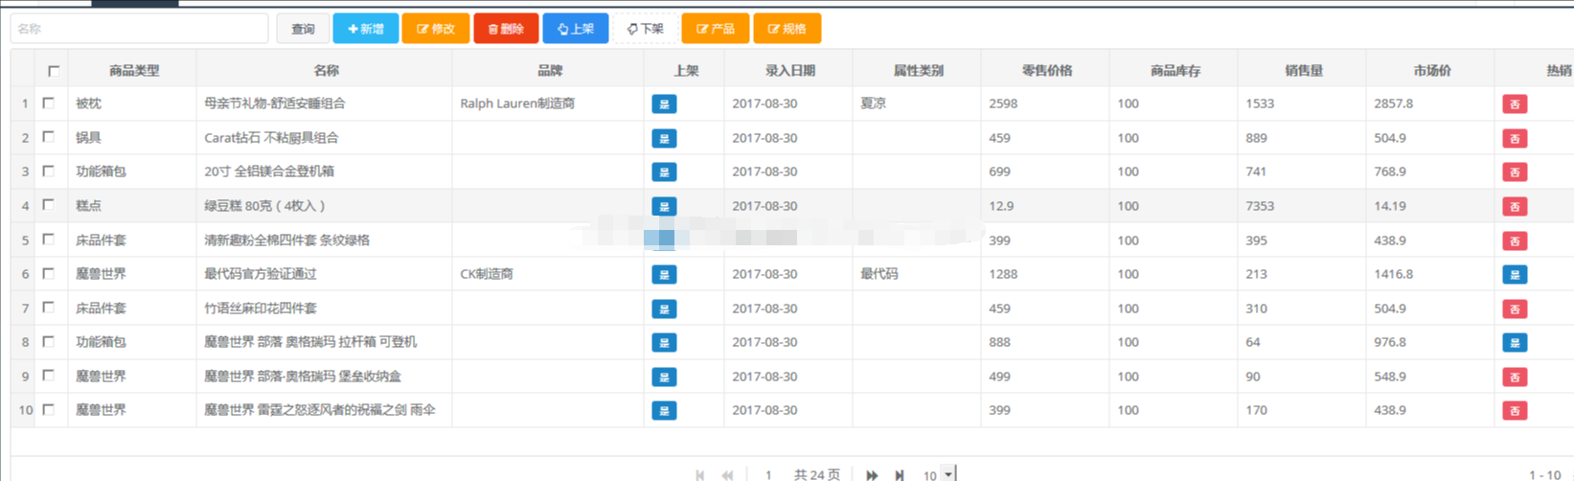Click blue 热销 badge for 最代码 row
This screenshot has height=481, width=1574.
click(1515, 274)
